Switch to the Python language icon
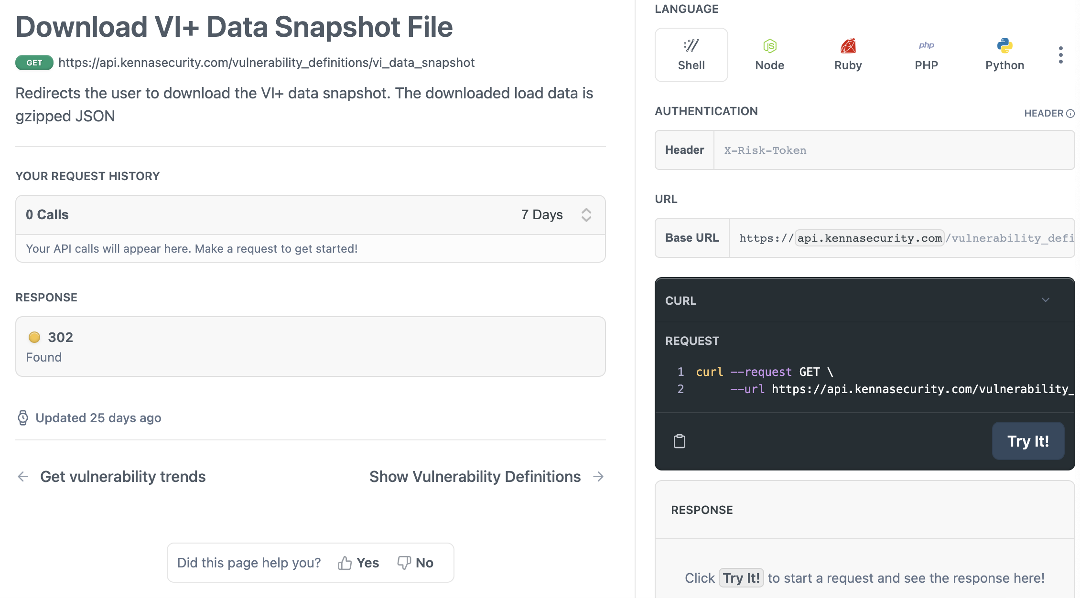 point(1004,46)
